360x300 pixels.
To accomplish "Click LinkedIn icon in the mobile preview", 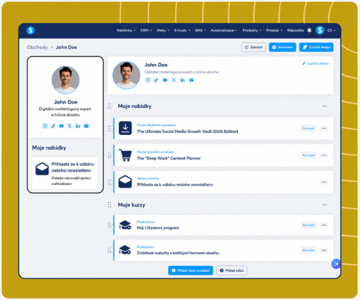I will tap(78, 126).
